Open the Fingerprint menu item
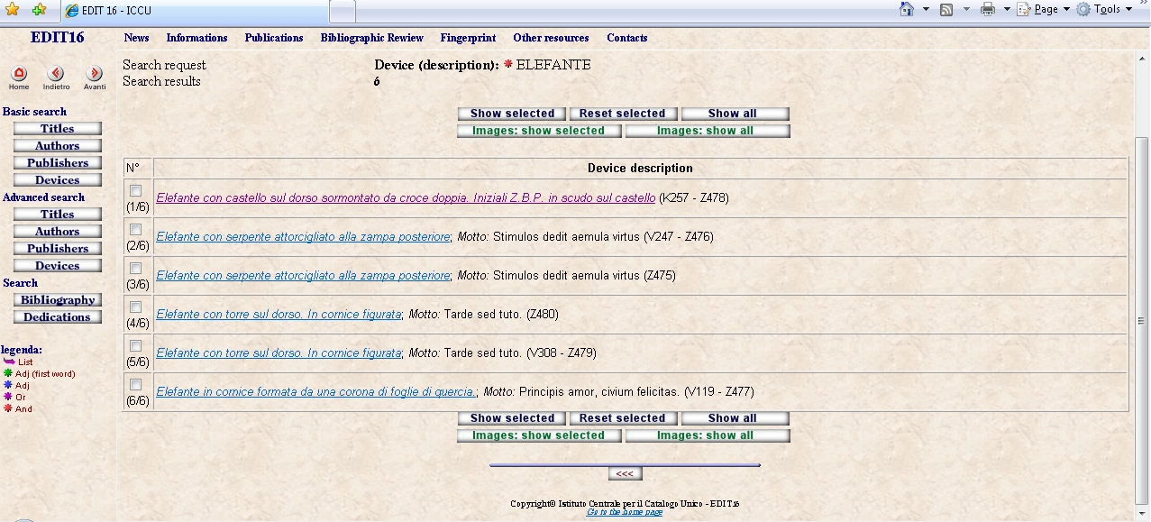 468,38
